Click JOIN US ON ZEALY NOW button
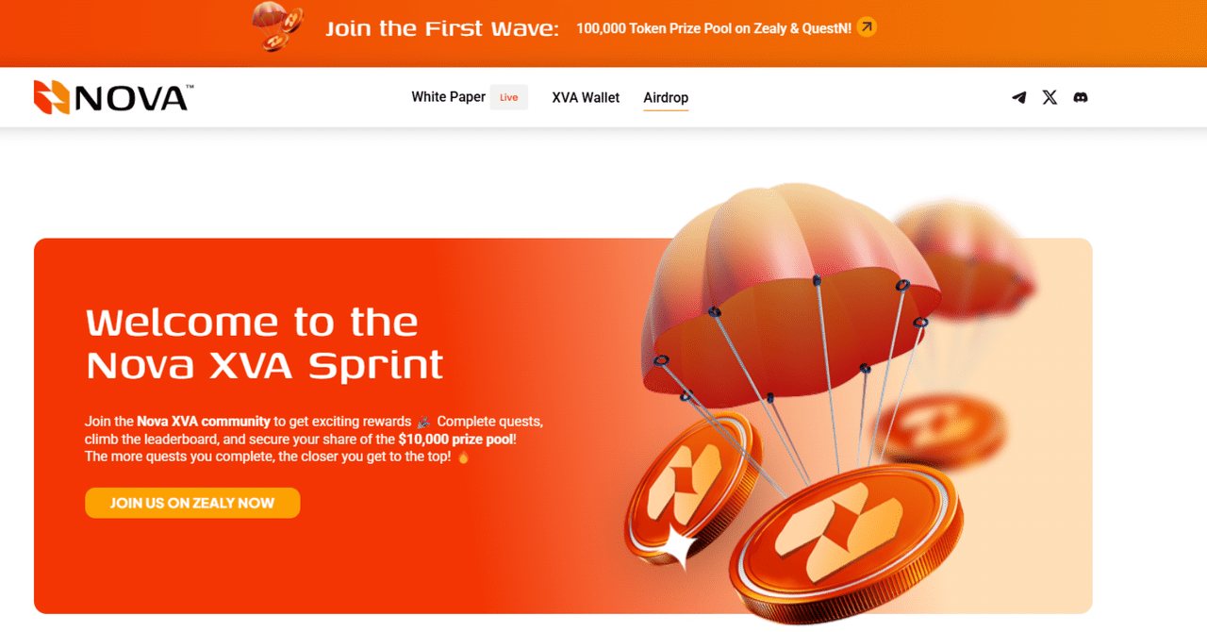 pos(192,503)
